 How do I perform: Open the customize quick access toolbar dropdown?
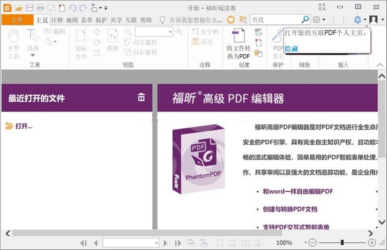[106, 8]
